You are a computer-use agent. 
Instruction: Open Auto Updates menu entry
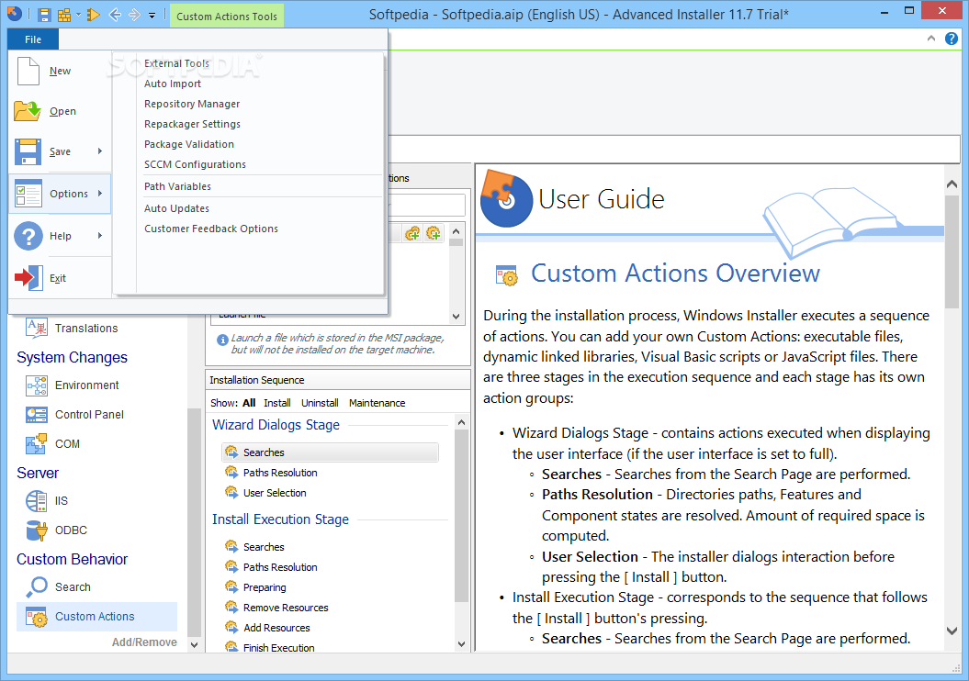click(x=176, y=208)
